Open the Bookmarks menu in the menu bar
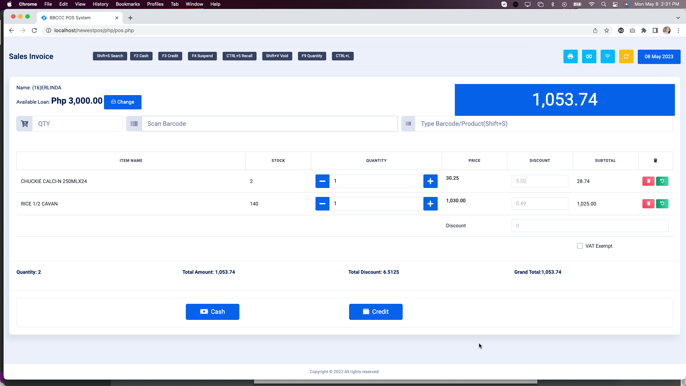 (x=128, y=4)
